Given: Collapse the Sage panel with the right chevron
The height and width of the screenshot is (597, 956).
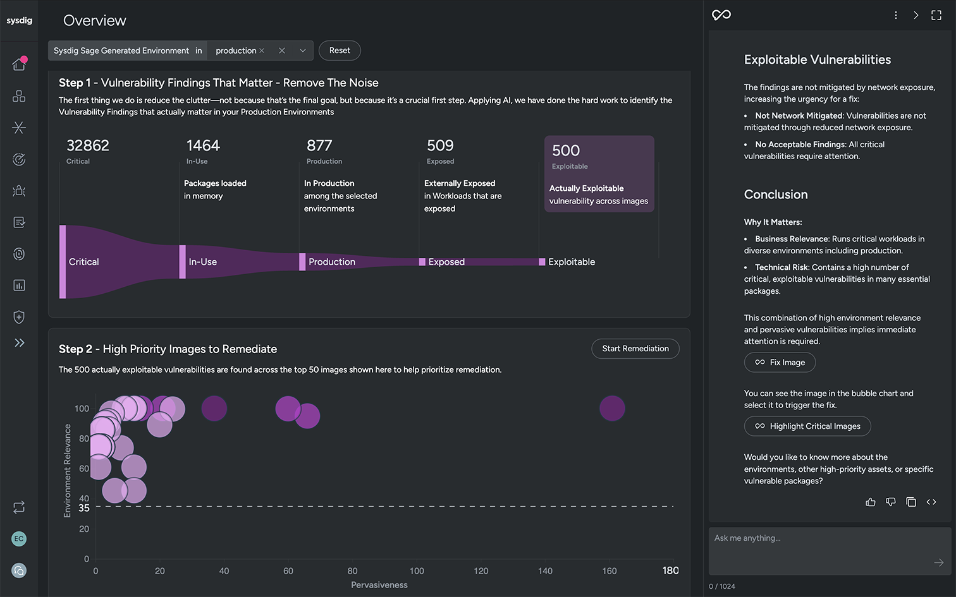Looking at the screenshot, I should pyautogui.click(x=916, y=15).
